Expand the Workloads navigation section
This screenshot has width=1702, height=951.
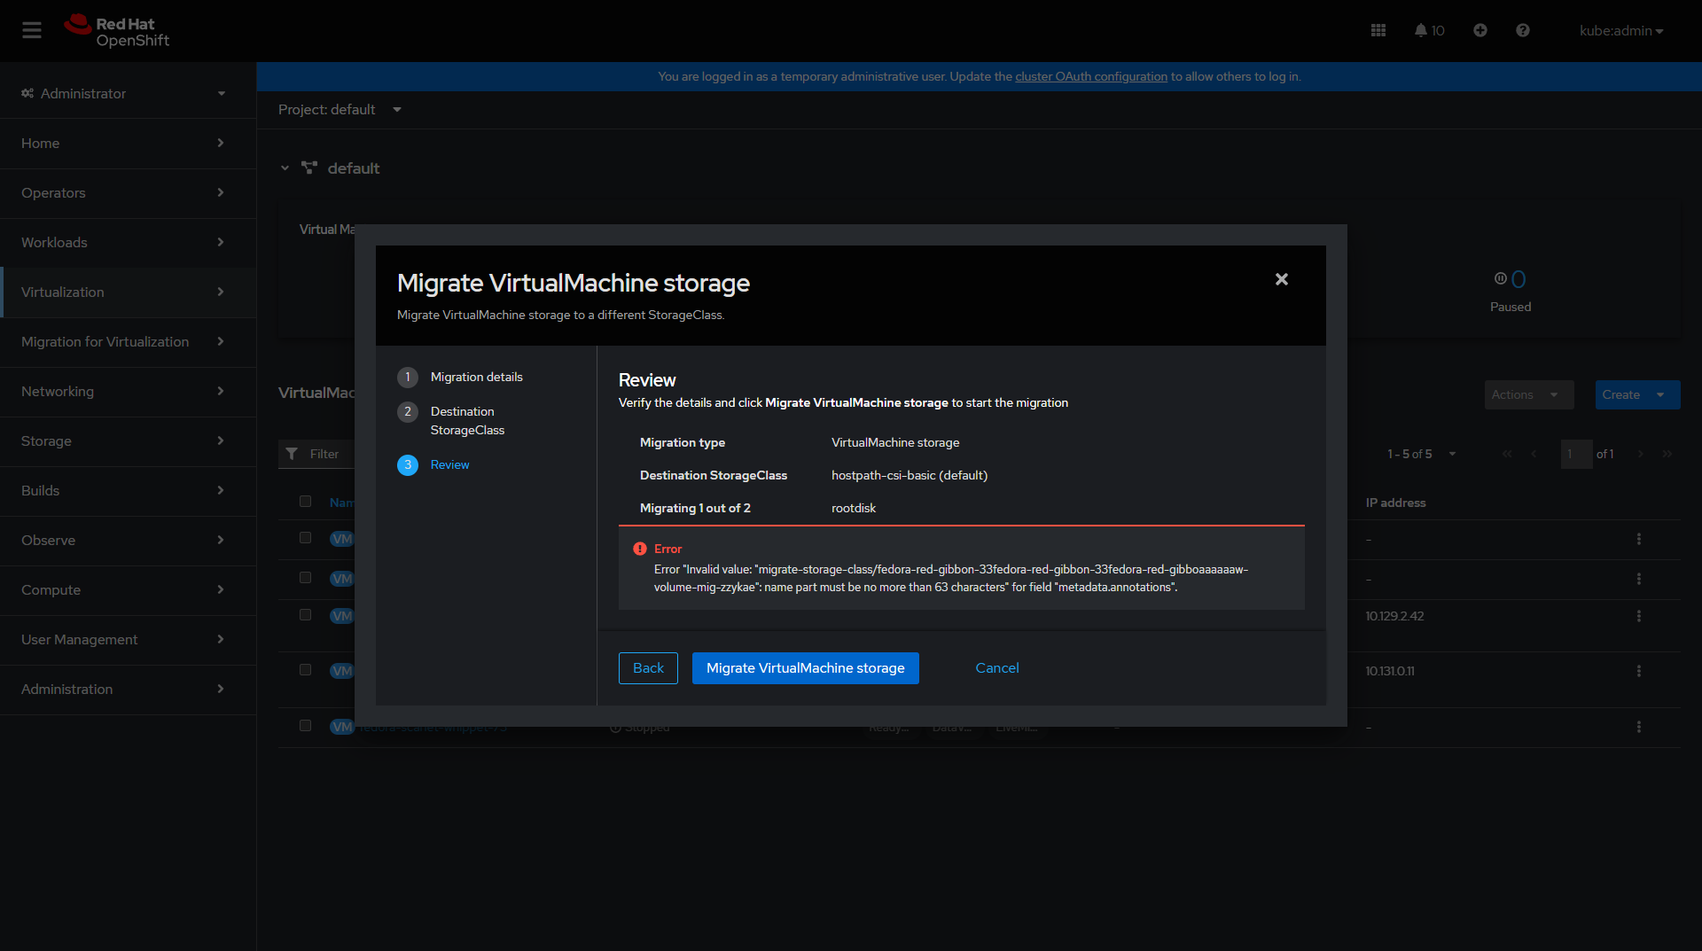pos(128,243)
